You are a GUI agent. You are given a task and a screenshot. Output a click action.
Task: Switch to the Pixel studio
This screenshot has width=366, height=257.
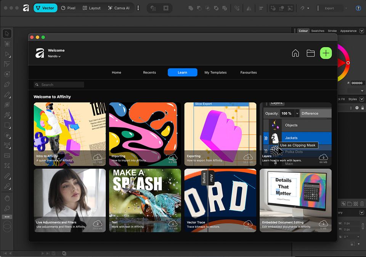(68, 8)
